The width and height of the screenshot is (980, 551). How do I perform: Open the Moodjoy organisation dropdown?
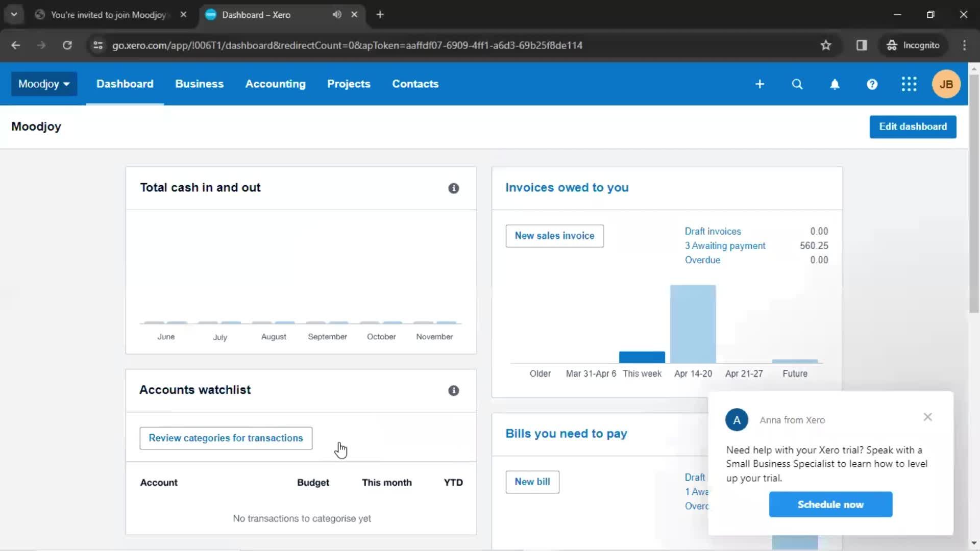pyautogui.click(x=44, y=84)
